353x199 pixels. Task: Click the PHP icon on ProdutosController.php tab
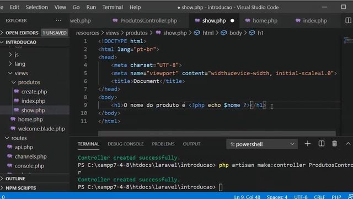click(115, 20)
